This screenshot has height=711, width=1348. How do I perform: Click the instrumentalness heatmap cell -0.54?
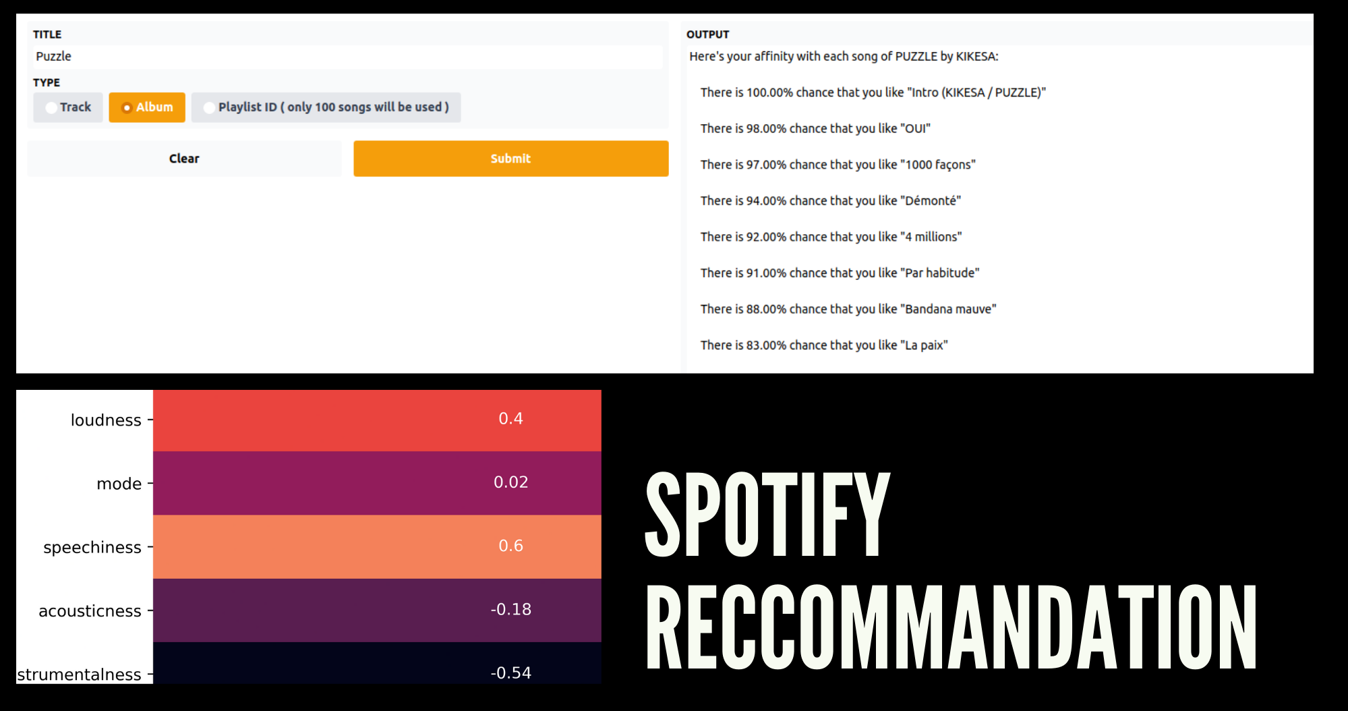point(377,663)
